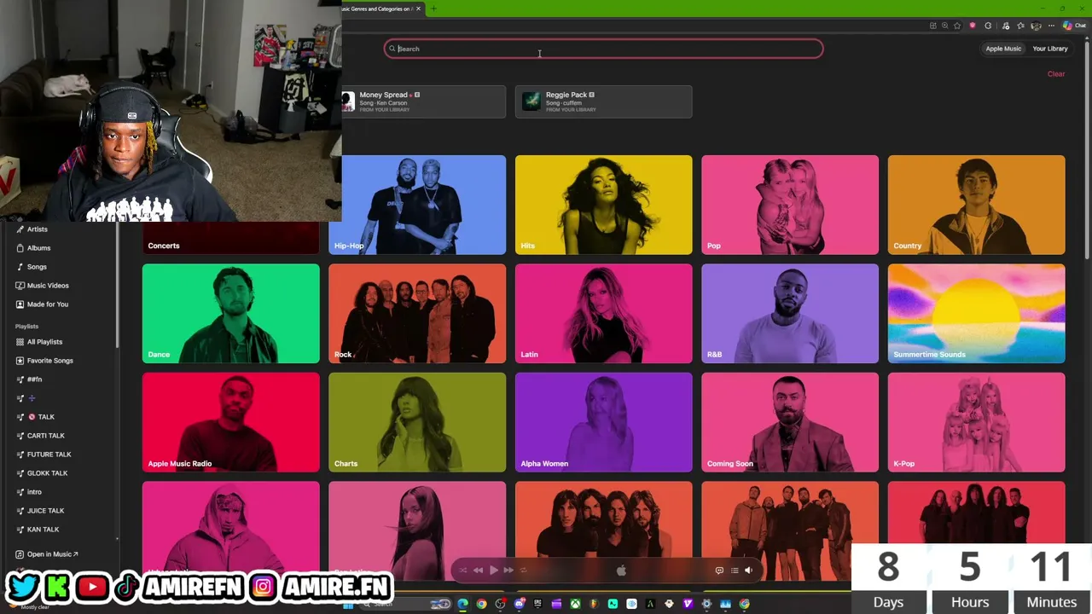Browse the Country genre tile
1092x614 pixels.
tap(977, 205)
